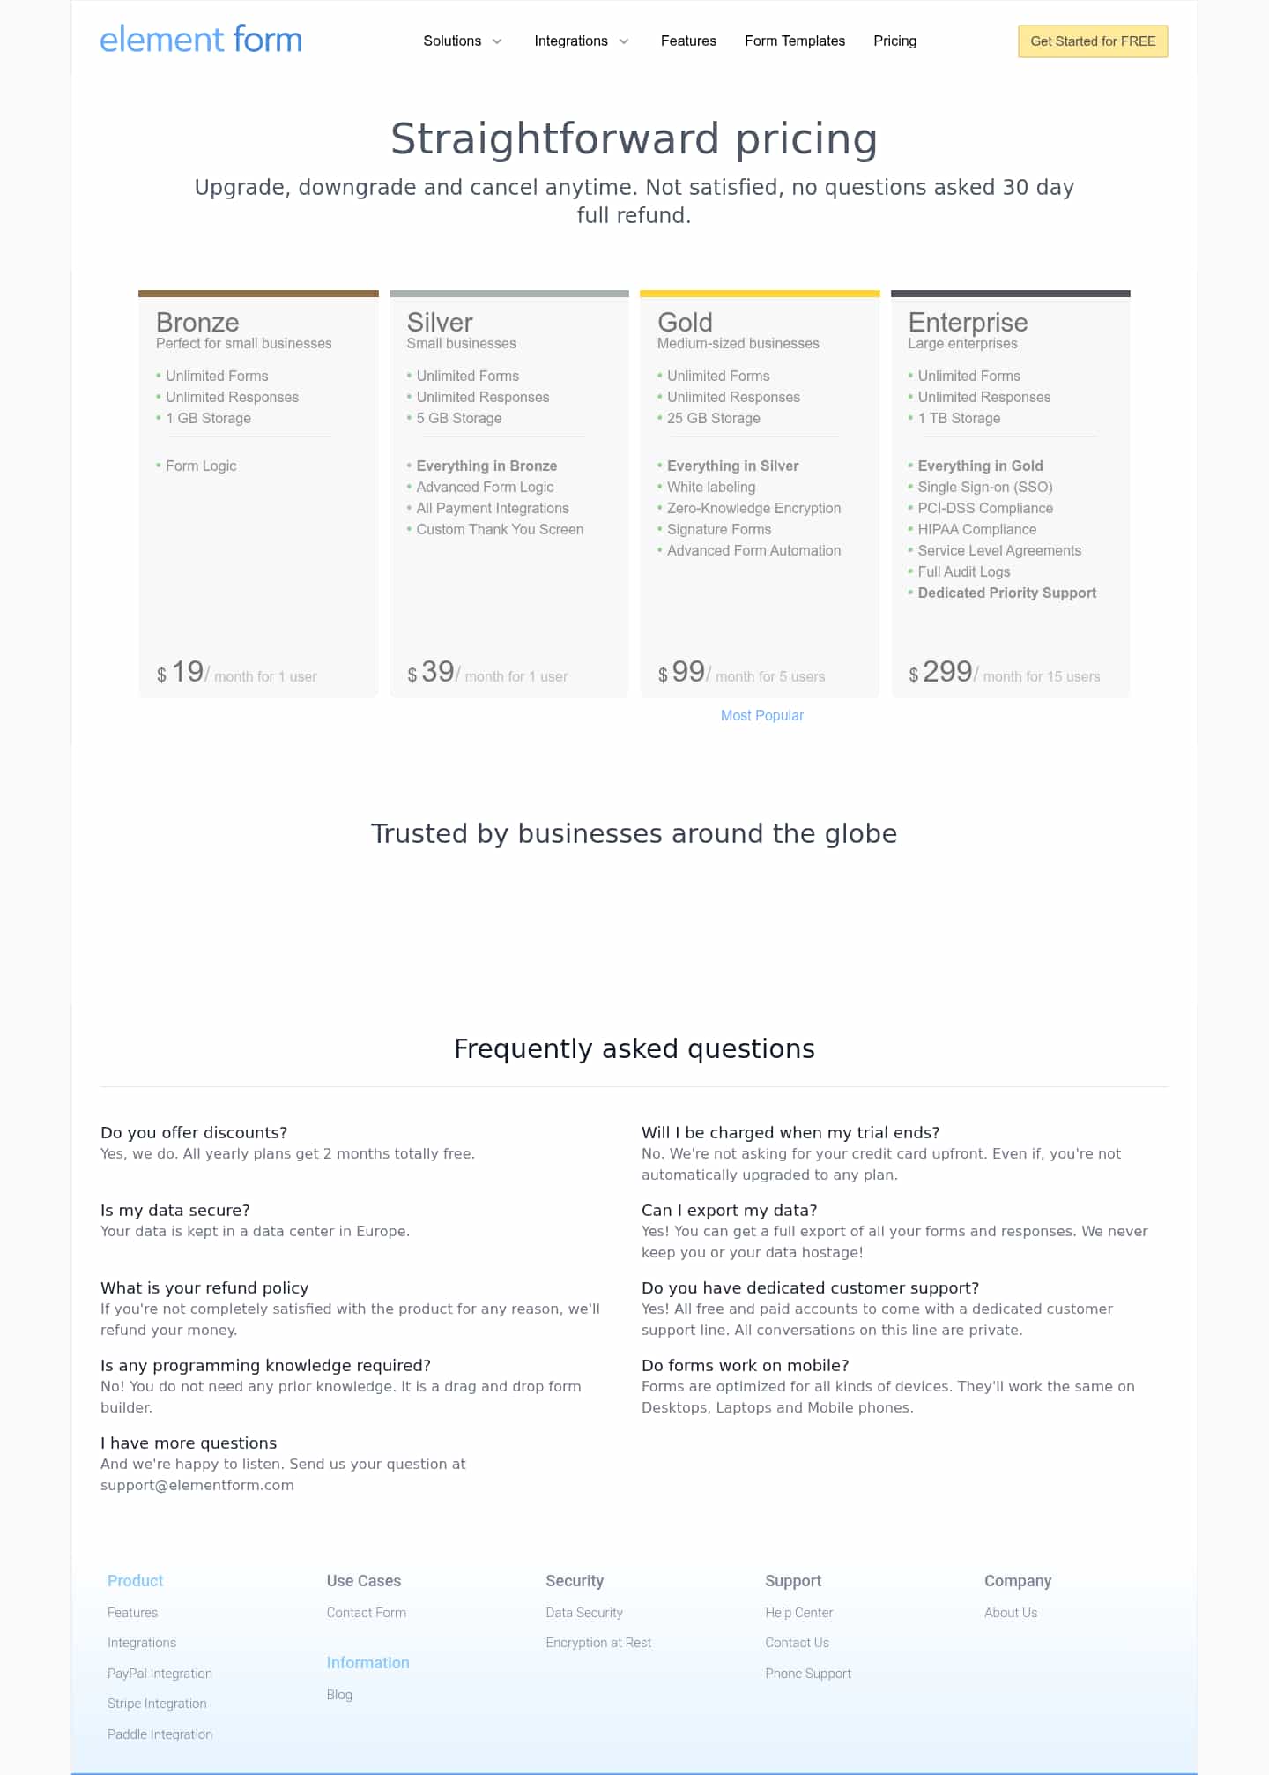Open the Most Popular plan link
The height and width of the screenshot is (1775, 1269).
[x=762, y=715]
